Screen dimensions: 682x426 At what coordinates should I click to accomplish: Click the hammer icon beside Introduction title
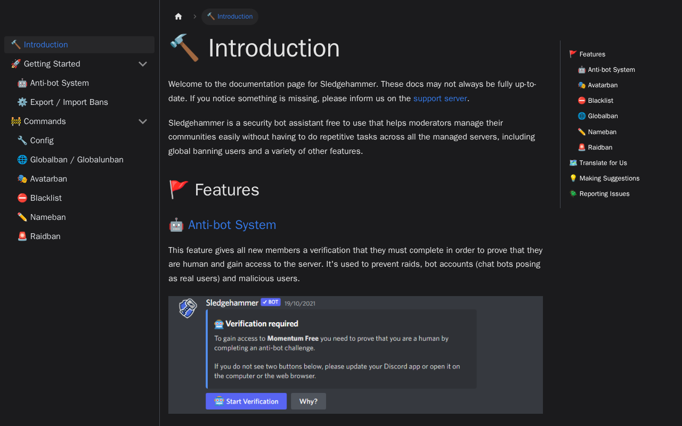(184, 48)
